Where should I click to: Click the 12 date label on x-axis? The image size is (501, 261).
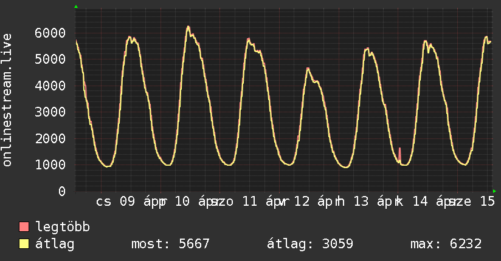(x=302, y=202)
